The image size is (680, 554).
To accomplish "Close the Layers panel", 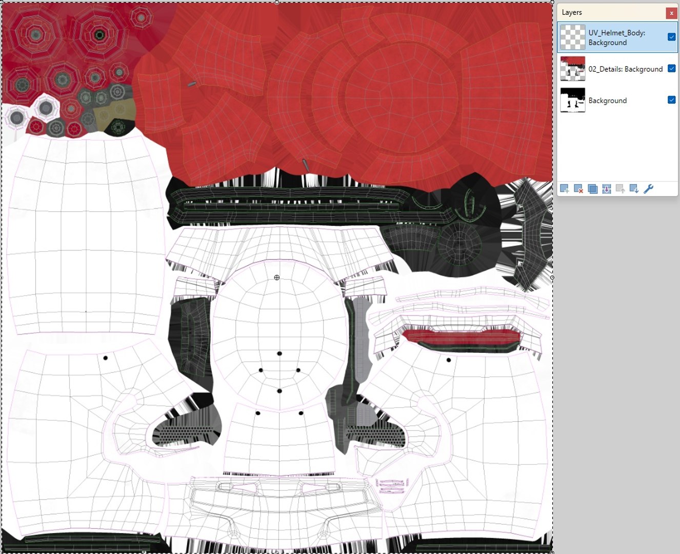I will tap(671, 13).
